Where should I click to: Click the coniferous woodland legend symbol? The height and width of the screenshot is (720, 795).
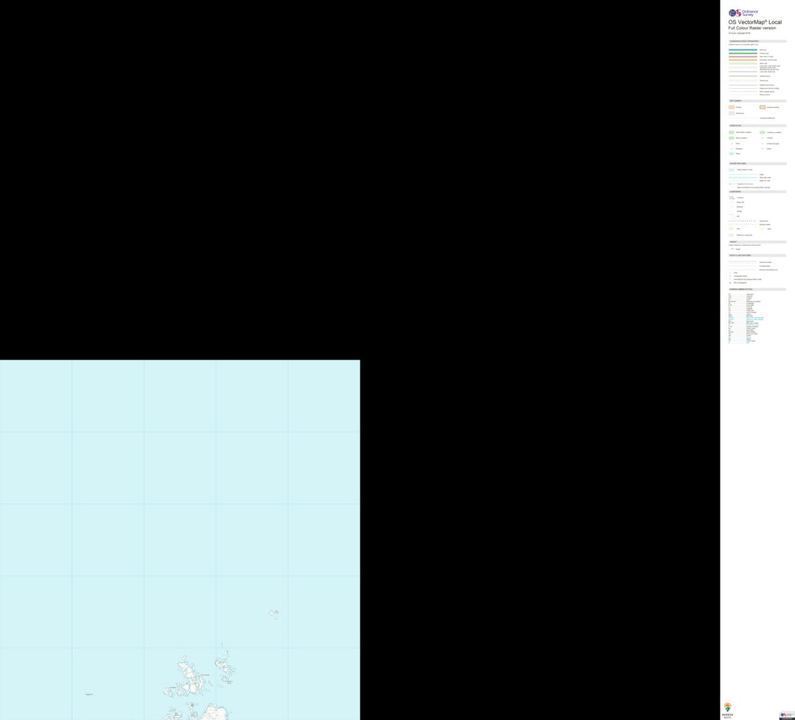763,132
